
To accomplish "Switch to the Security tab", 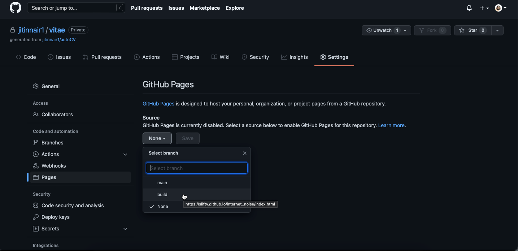I will [x=255, y=57].
